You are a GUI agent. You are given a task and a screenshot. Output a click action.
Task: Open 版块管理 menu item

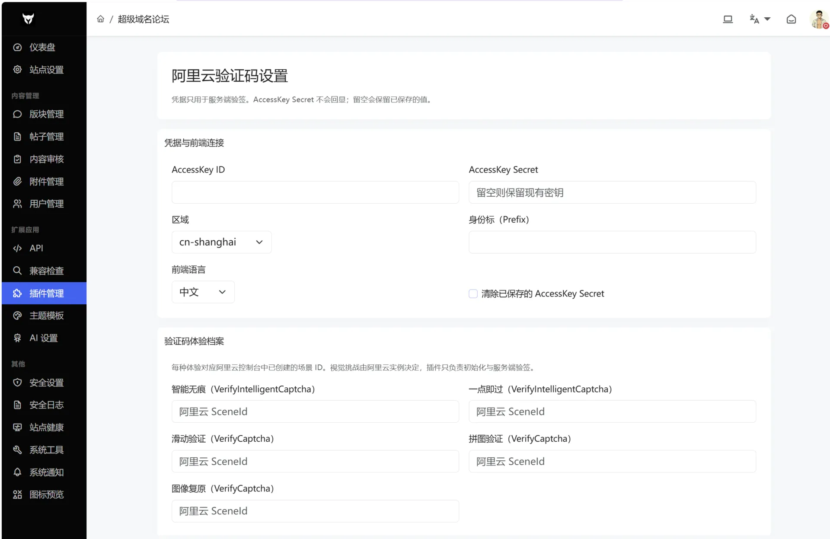point(44,114)
